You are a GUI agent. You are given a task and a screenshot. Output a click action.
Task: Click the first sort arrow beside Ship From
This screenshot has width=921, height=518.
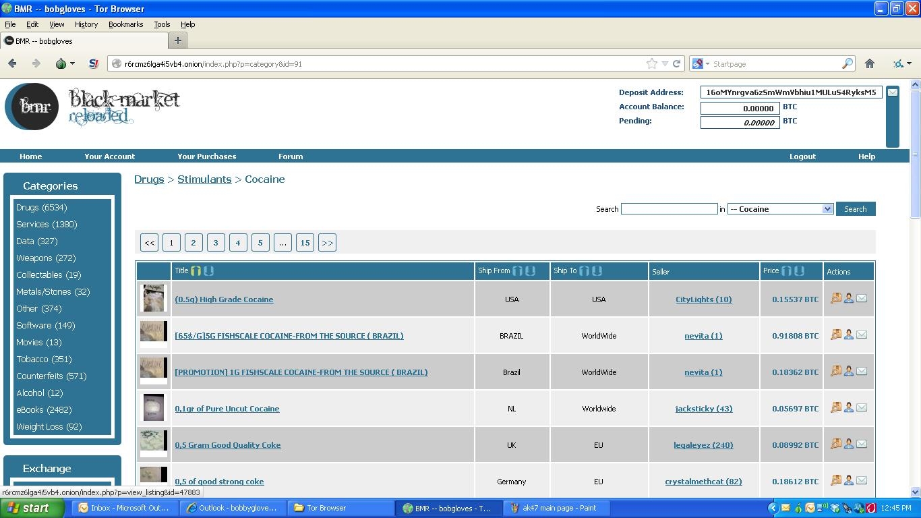[517, 270]
